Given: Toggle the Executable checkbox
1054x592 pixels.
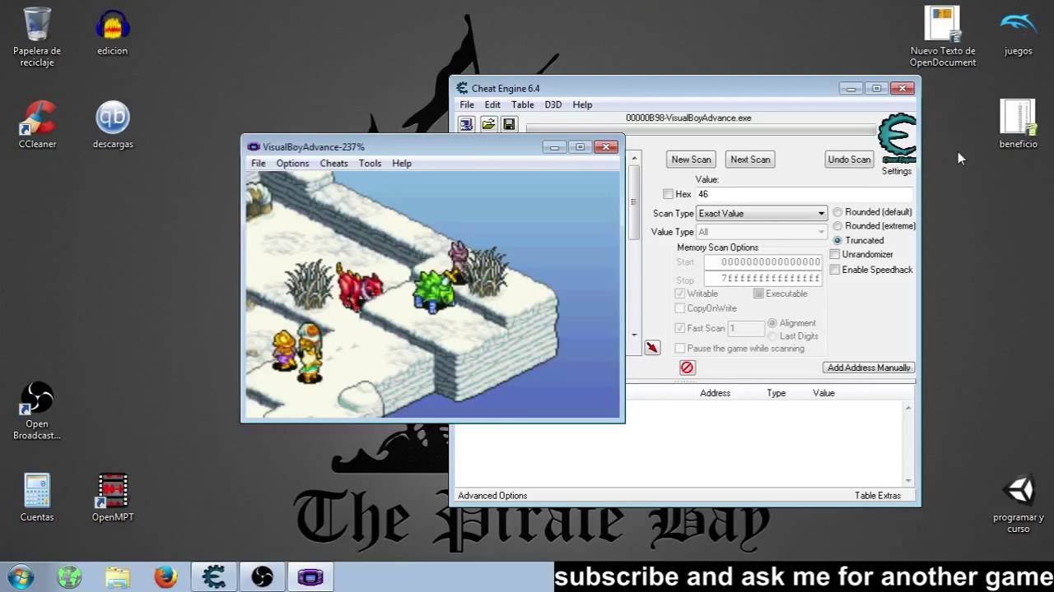Looking at the screenshot, I should 758,294.
